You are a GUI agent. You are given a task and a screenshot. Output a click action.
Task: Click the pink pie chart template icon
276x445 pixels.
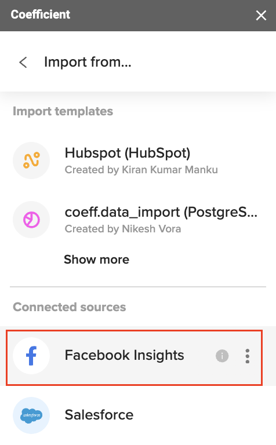(31, 220)
